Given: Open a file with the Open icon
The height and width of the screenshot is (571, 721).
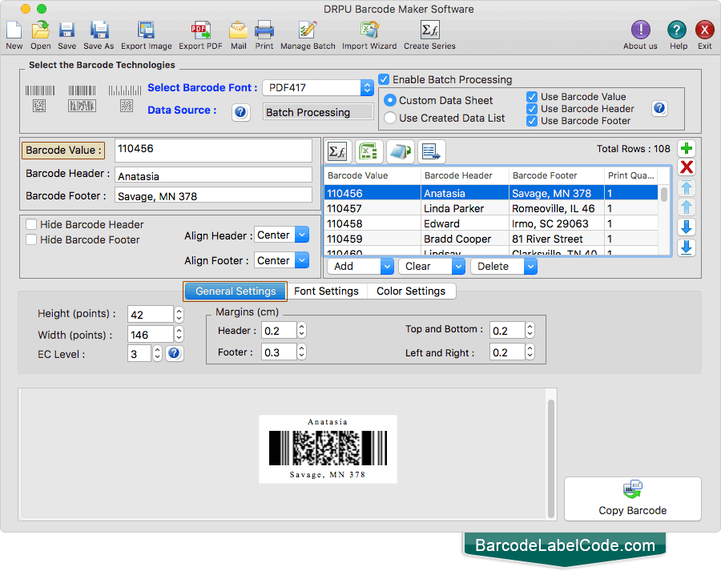Looking at the screenshot, I should pos(41,30).
